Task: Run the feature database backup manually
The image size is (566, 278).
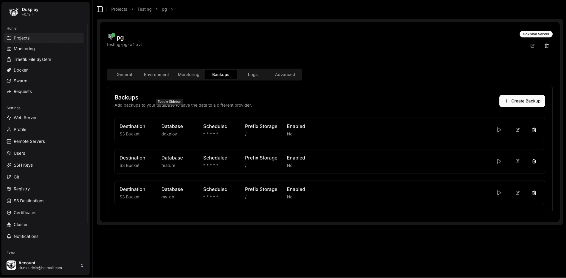Action: click(499, 161)
